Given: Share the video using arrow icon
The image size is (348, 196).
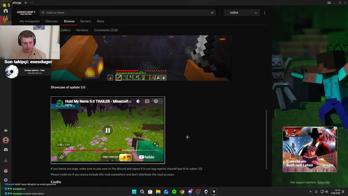Looking at the screenshot, I should tap(61, 157).
